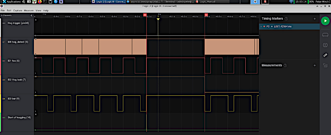The height and width of the screenshot is (135, 331).
Task: Open the Device Settings panel icon
Action: (x=325, y=35)
